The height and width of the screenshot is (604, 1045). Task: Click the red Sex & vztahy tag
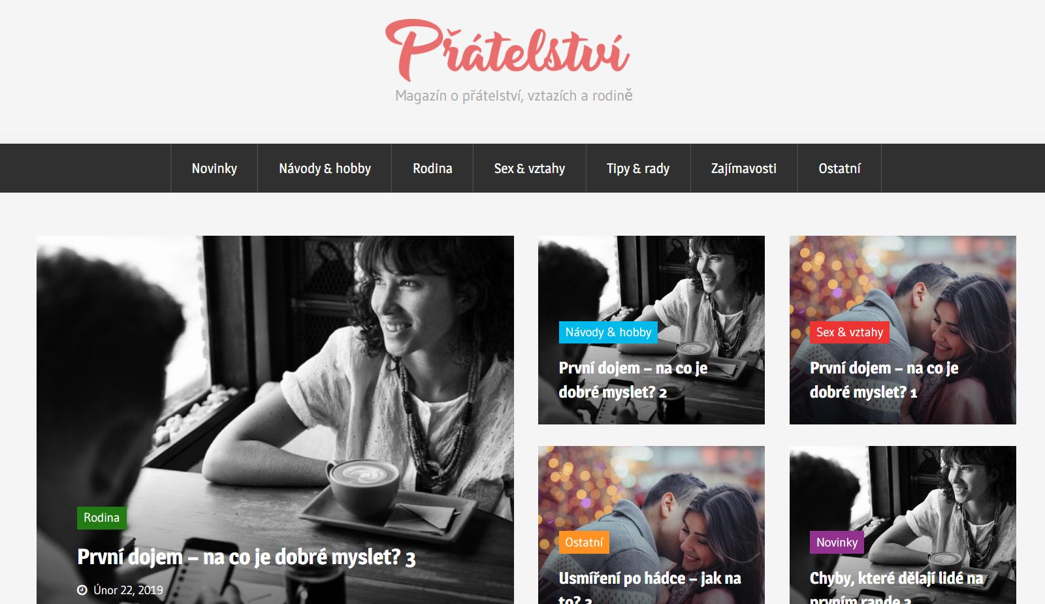coord(850,332)
